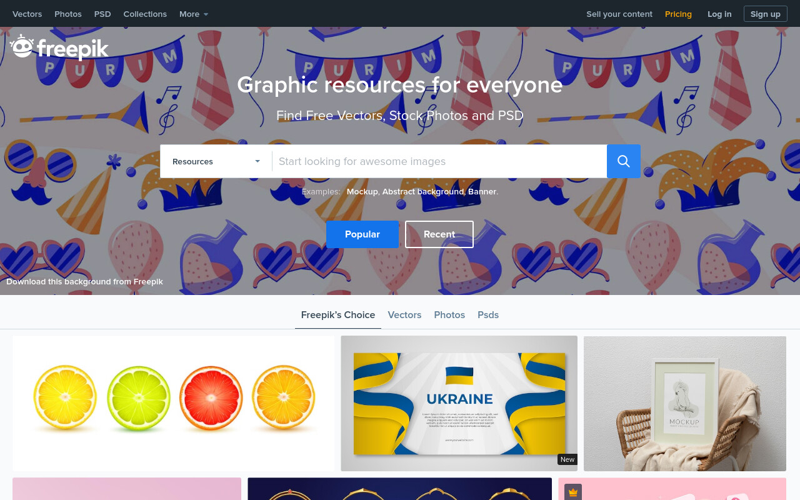Expand the Resources dropdown in search bar
Image resolution: width=800 pixels, height=500 pixels.
click(x=216, y=161)
